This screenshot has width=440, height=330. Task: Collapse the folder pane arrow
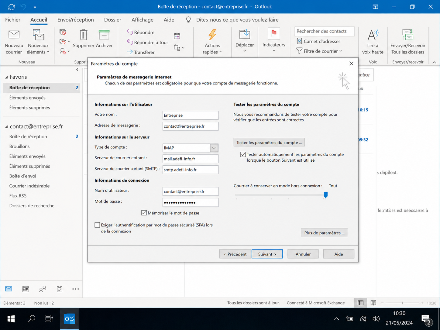coord(77,70)
